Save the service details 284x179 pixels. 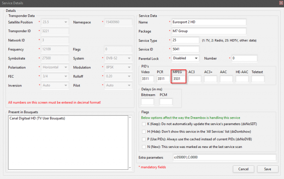point(267,169)
